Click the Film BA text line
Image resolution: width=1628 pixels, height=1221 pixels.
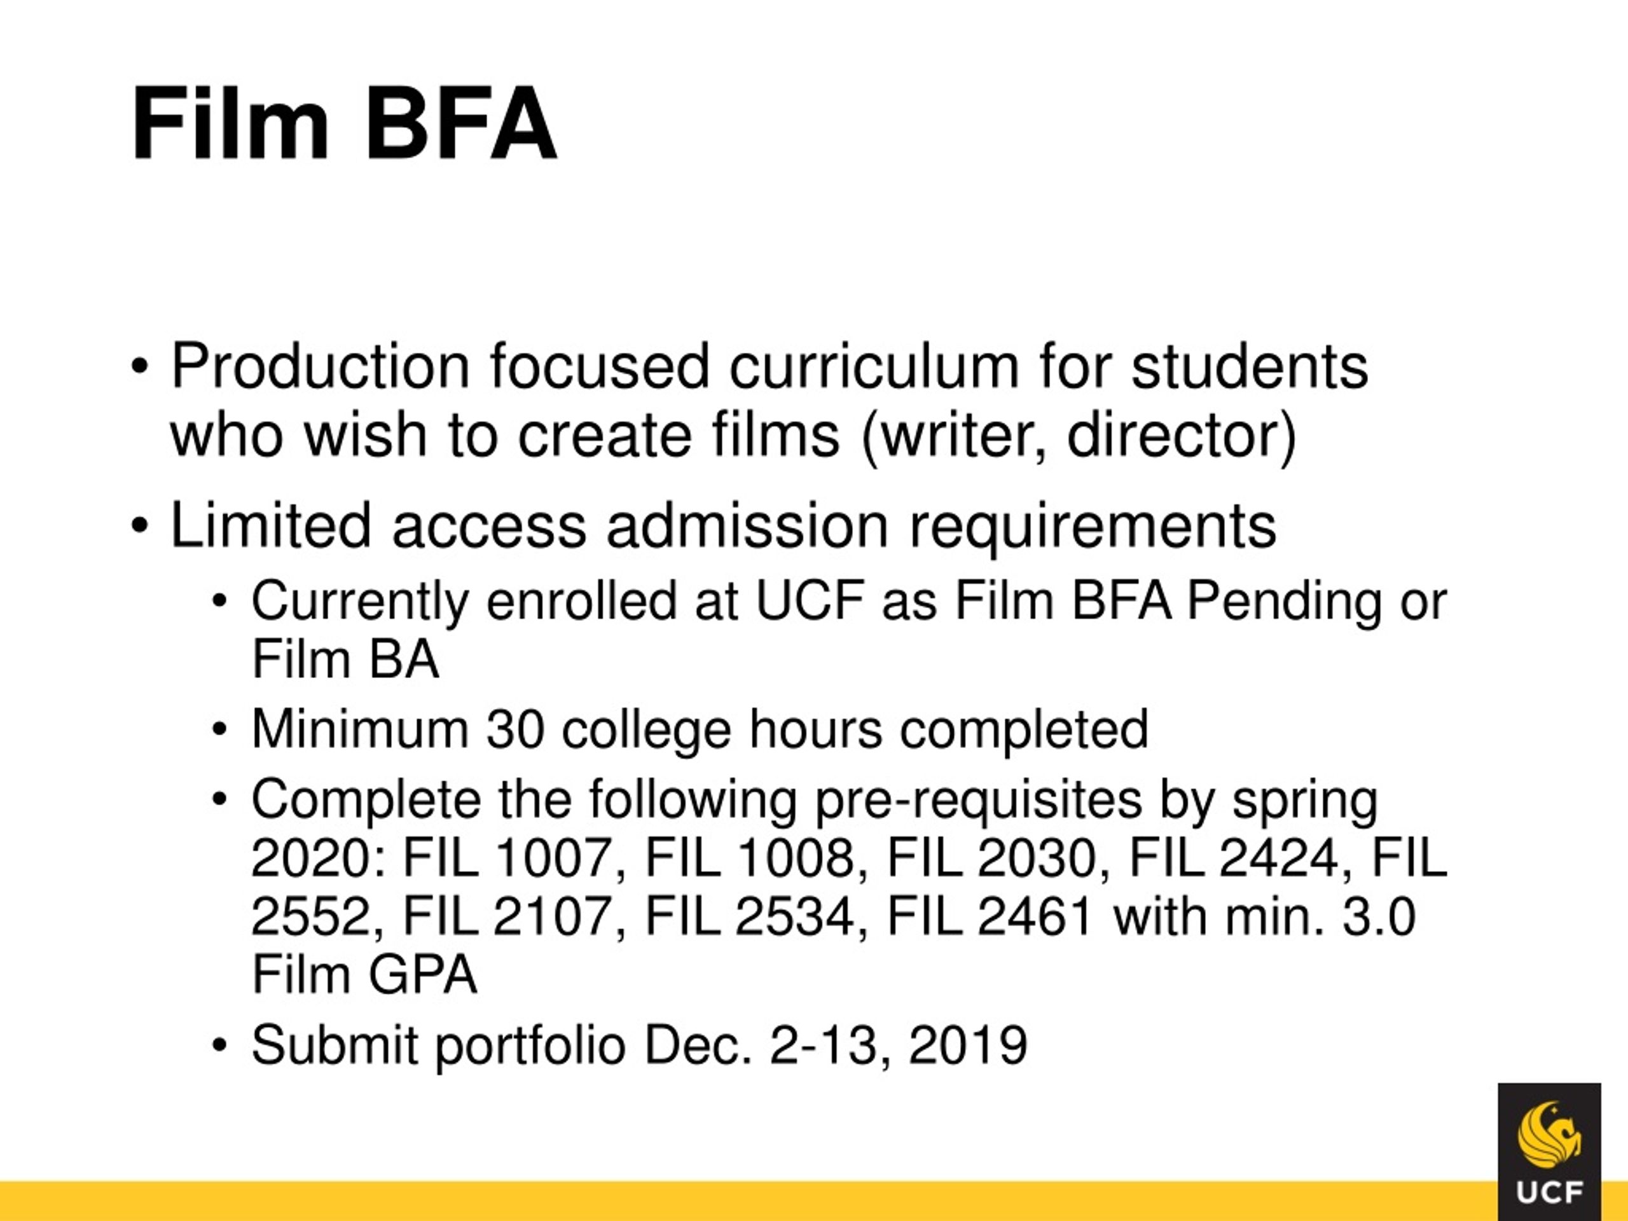345,659
